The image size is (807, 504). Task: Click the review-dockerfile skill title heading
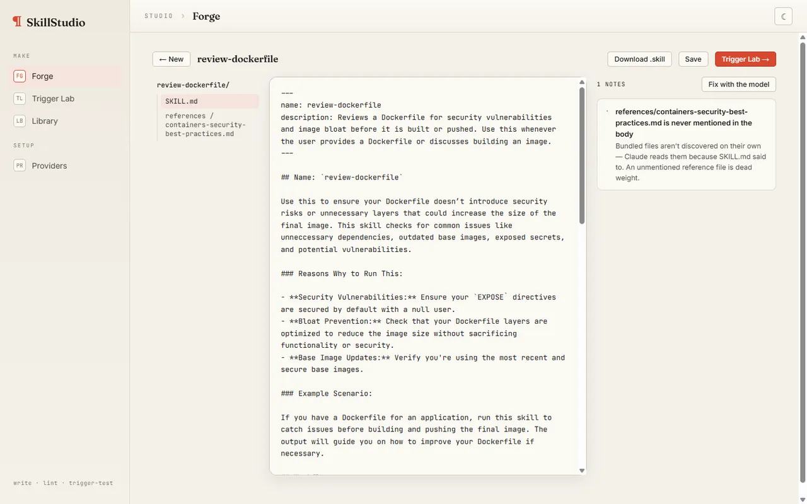pos(238,59)
